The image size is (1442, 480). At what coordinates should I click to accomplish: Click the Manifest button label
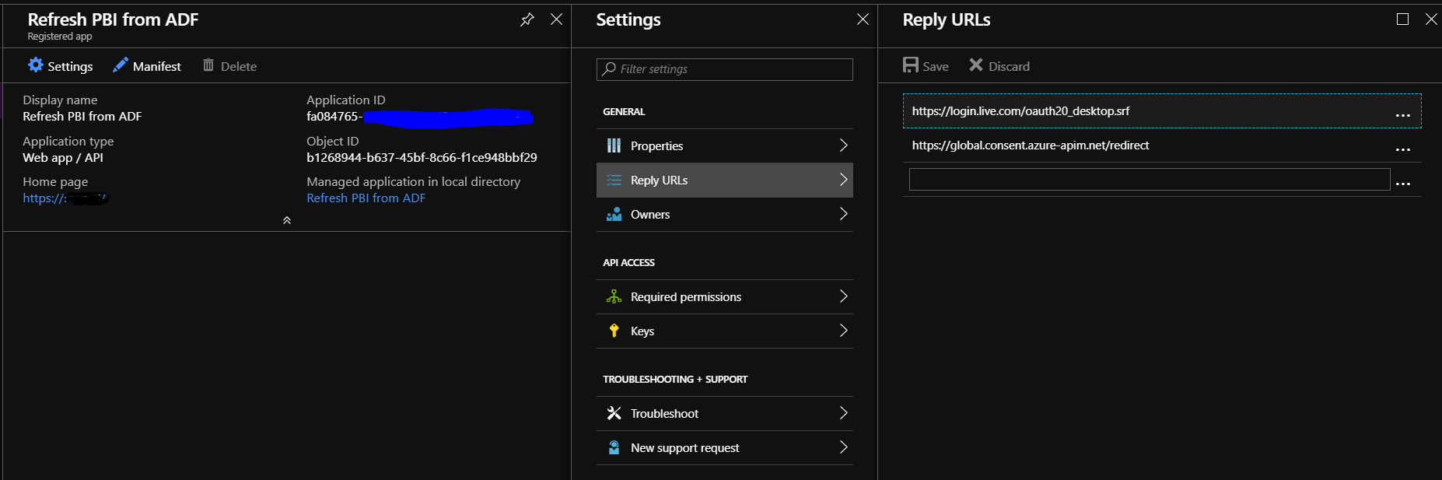coord(156,67)
